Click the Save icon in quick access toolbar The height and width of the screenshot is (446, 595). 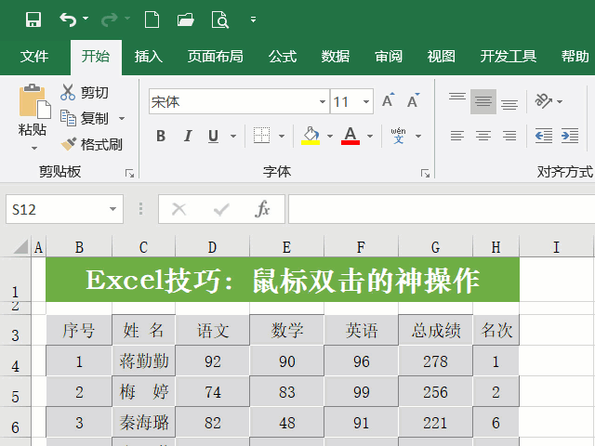pyautogui.click(x=33, y=20)
